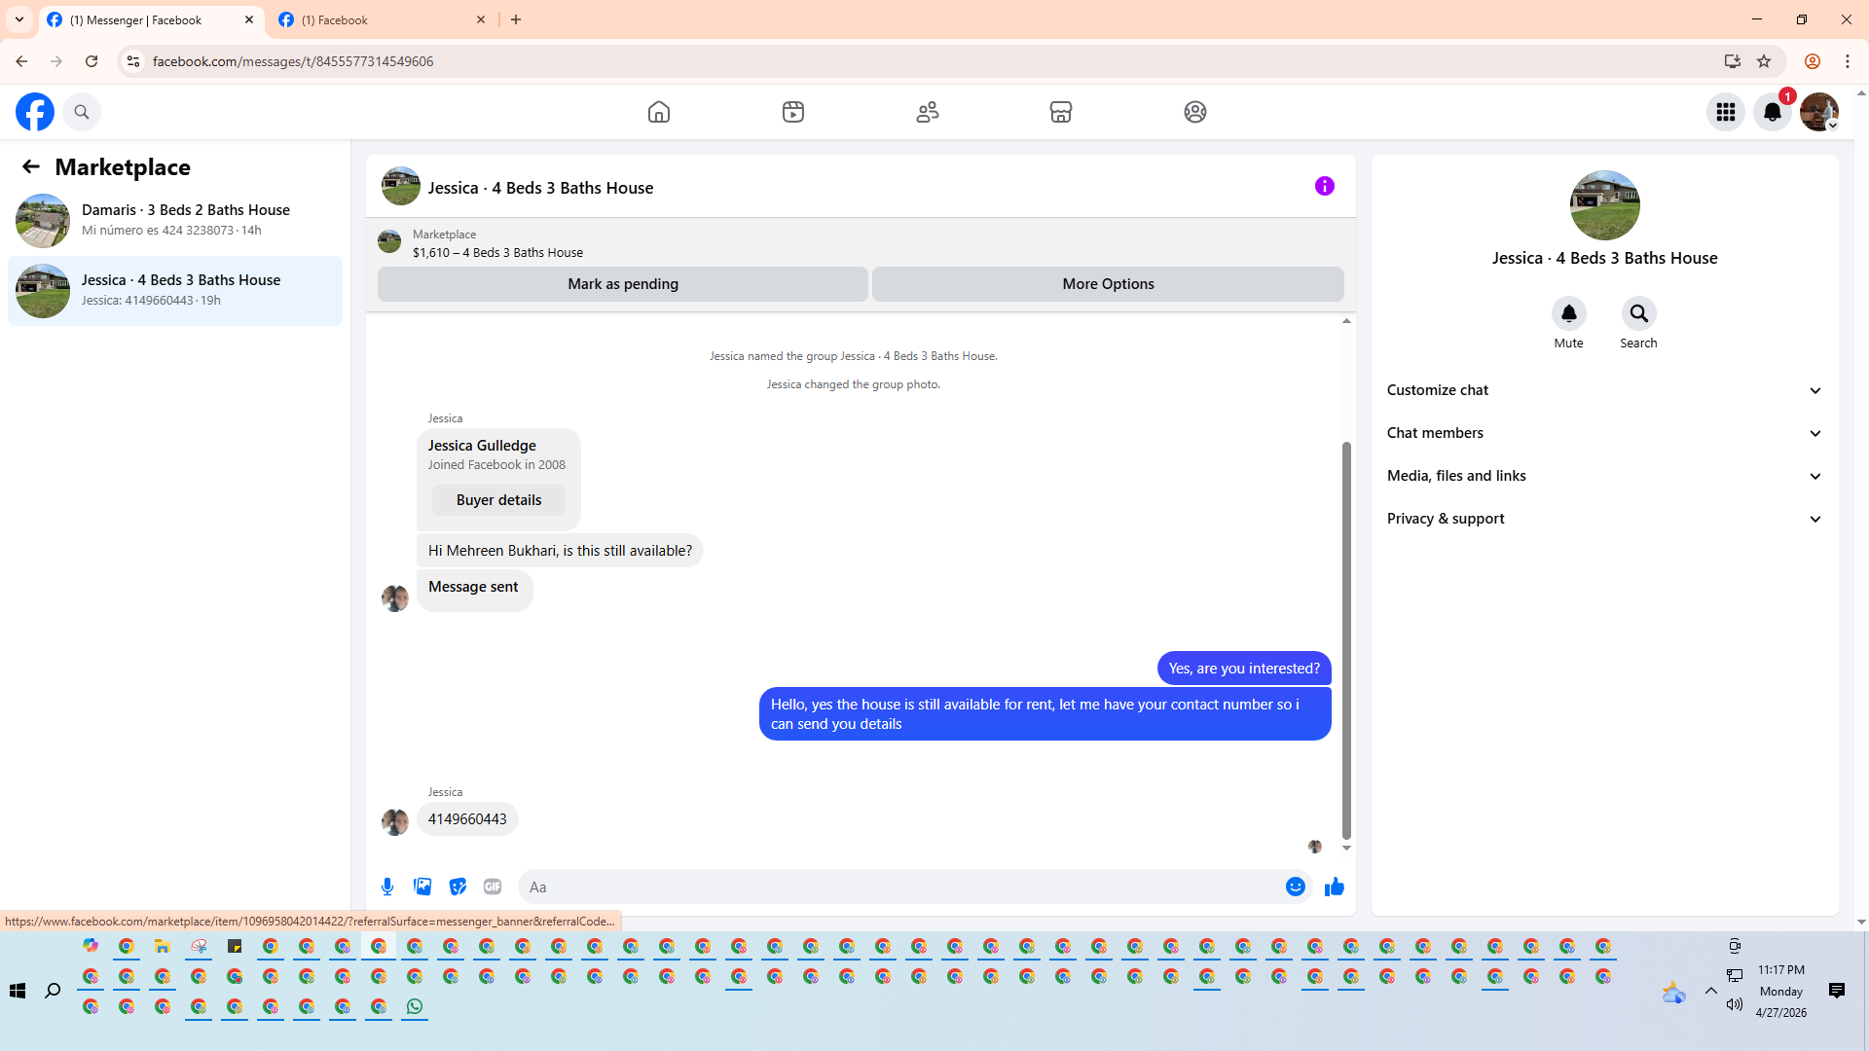Open the Damaris 3 Beds 2 Baths conversation
This screenshot has width=1869, height=1051.
(175, 220)
